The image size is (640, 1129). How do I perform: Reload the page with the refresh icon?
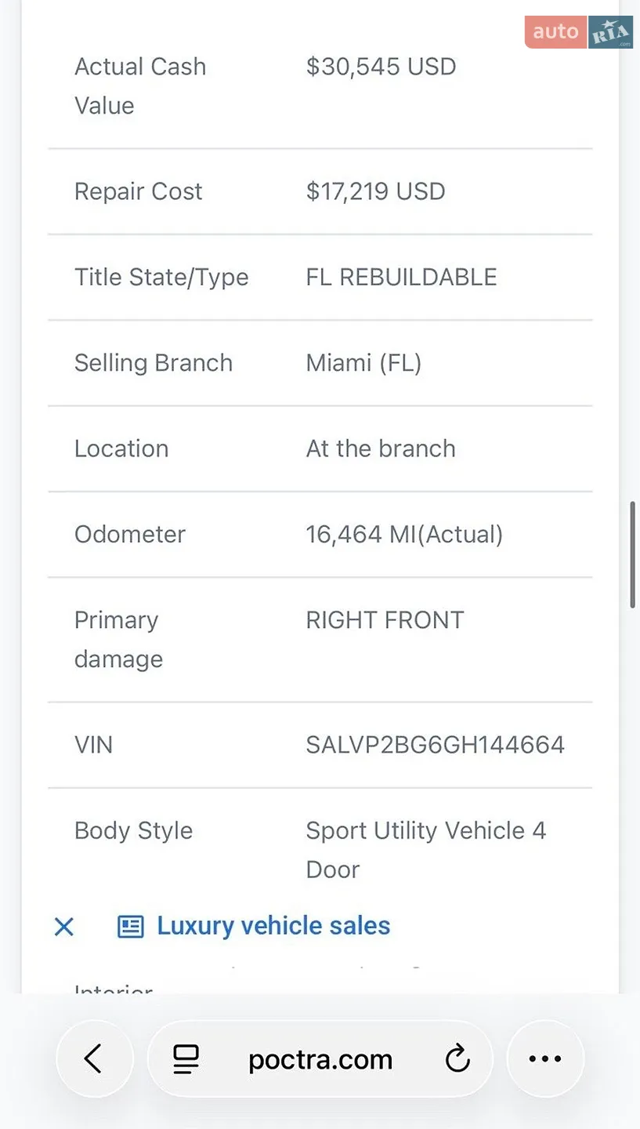(457, 1059)
